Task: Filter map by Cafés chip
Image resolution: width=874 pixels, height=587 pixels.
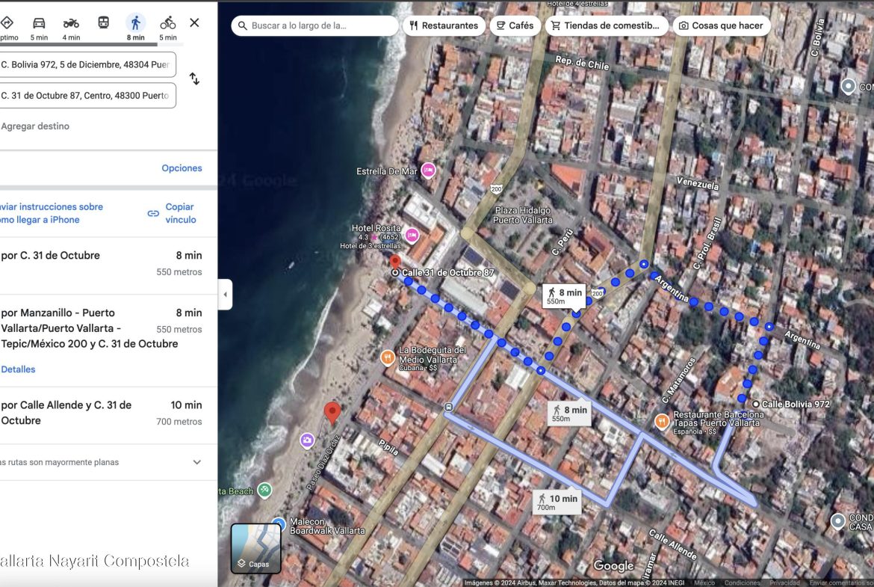Action: pyautogui.click(x=514, y=25)
